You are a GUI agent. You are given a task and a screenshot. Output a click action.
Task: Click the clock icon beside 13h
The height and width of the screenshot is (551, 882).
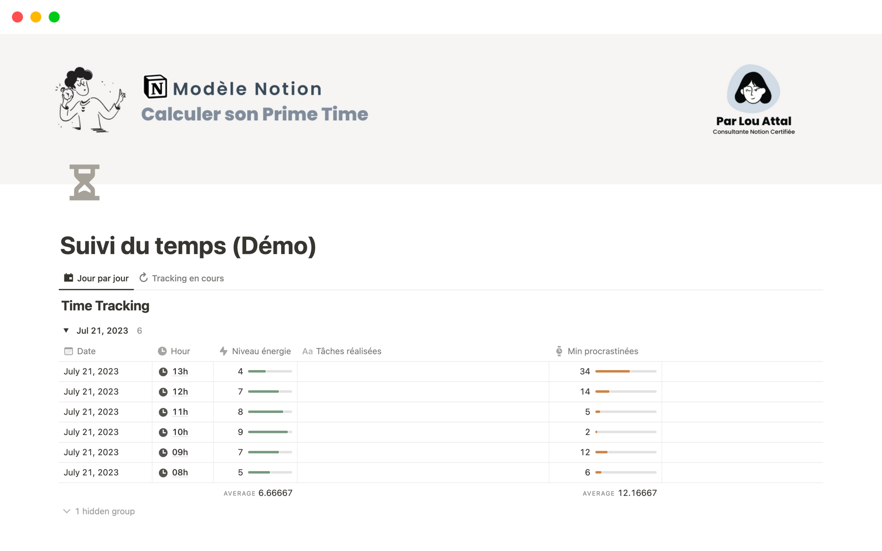pos(163,372)
